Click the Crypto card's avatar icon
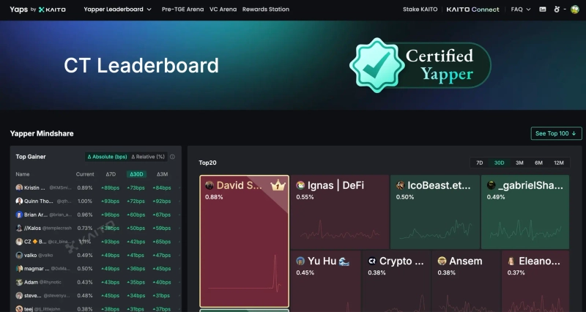Screen dimensions: 586x312 [x=372, y=261]
